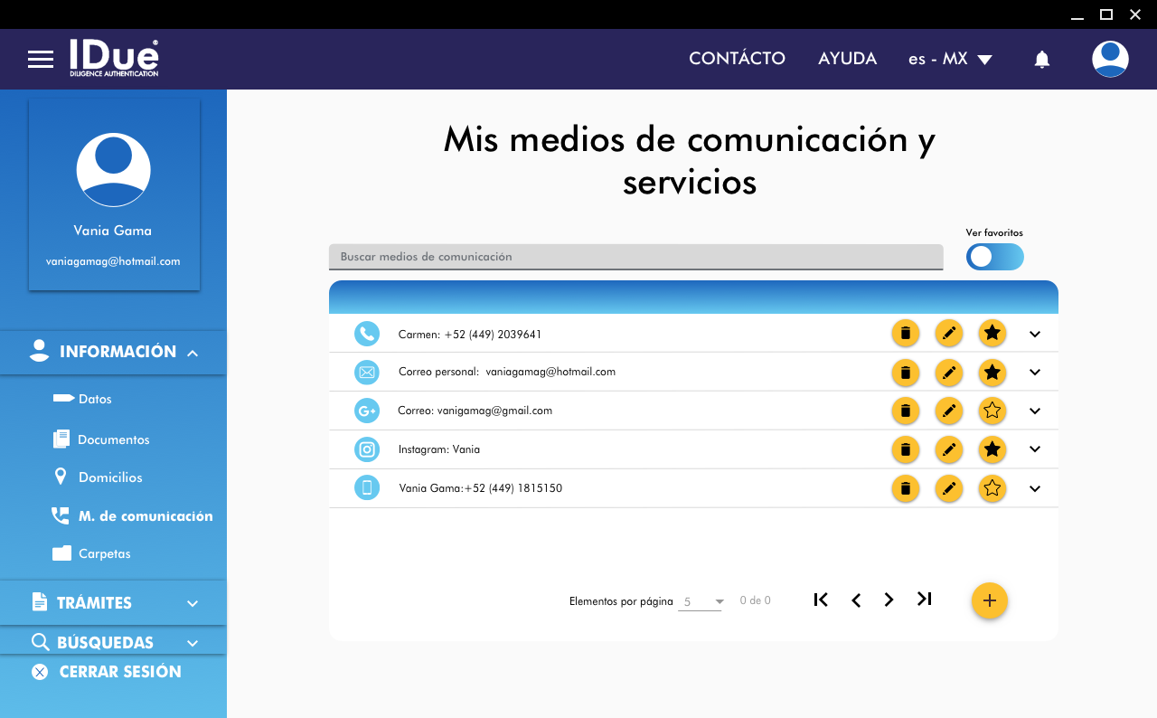The height and width of the screenshot is (718, 1157).
Task: Open the AYUDA link
Action: (x=847, y=59)
